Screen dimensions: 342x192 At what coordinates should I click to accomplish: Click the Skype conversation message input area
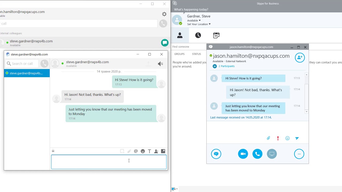pos(257,128)
